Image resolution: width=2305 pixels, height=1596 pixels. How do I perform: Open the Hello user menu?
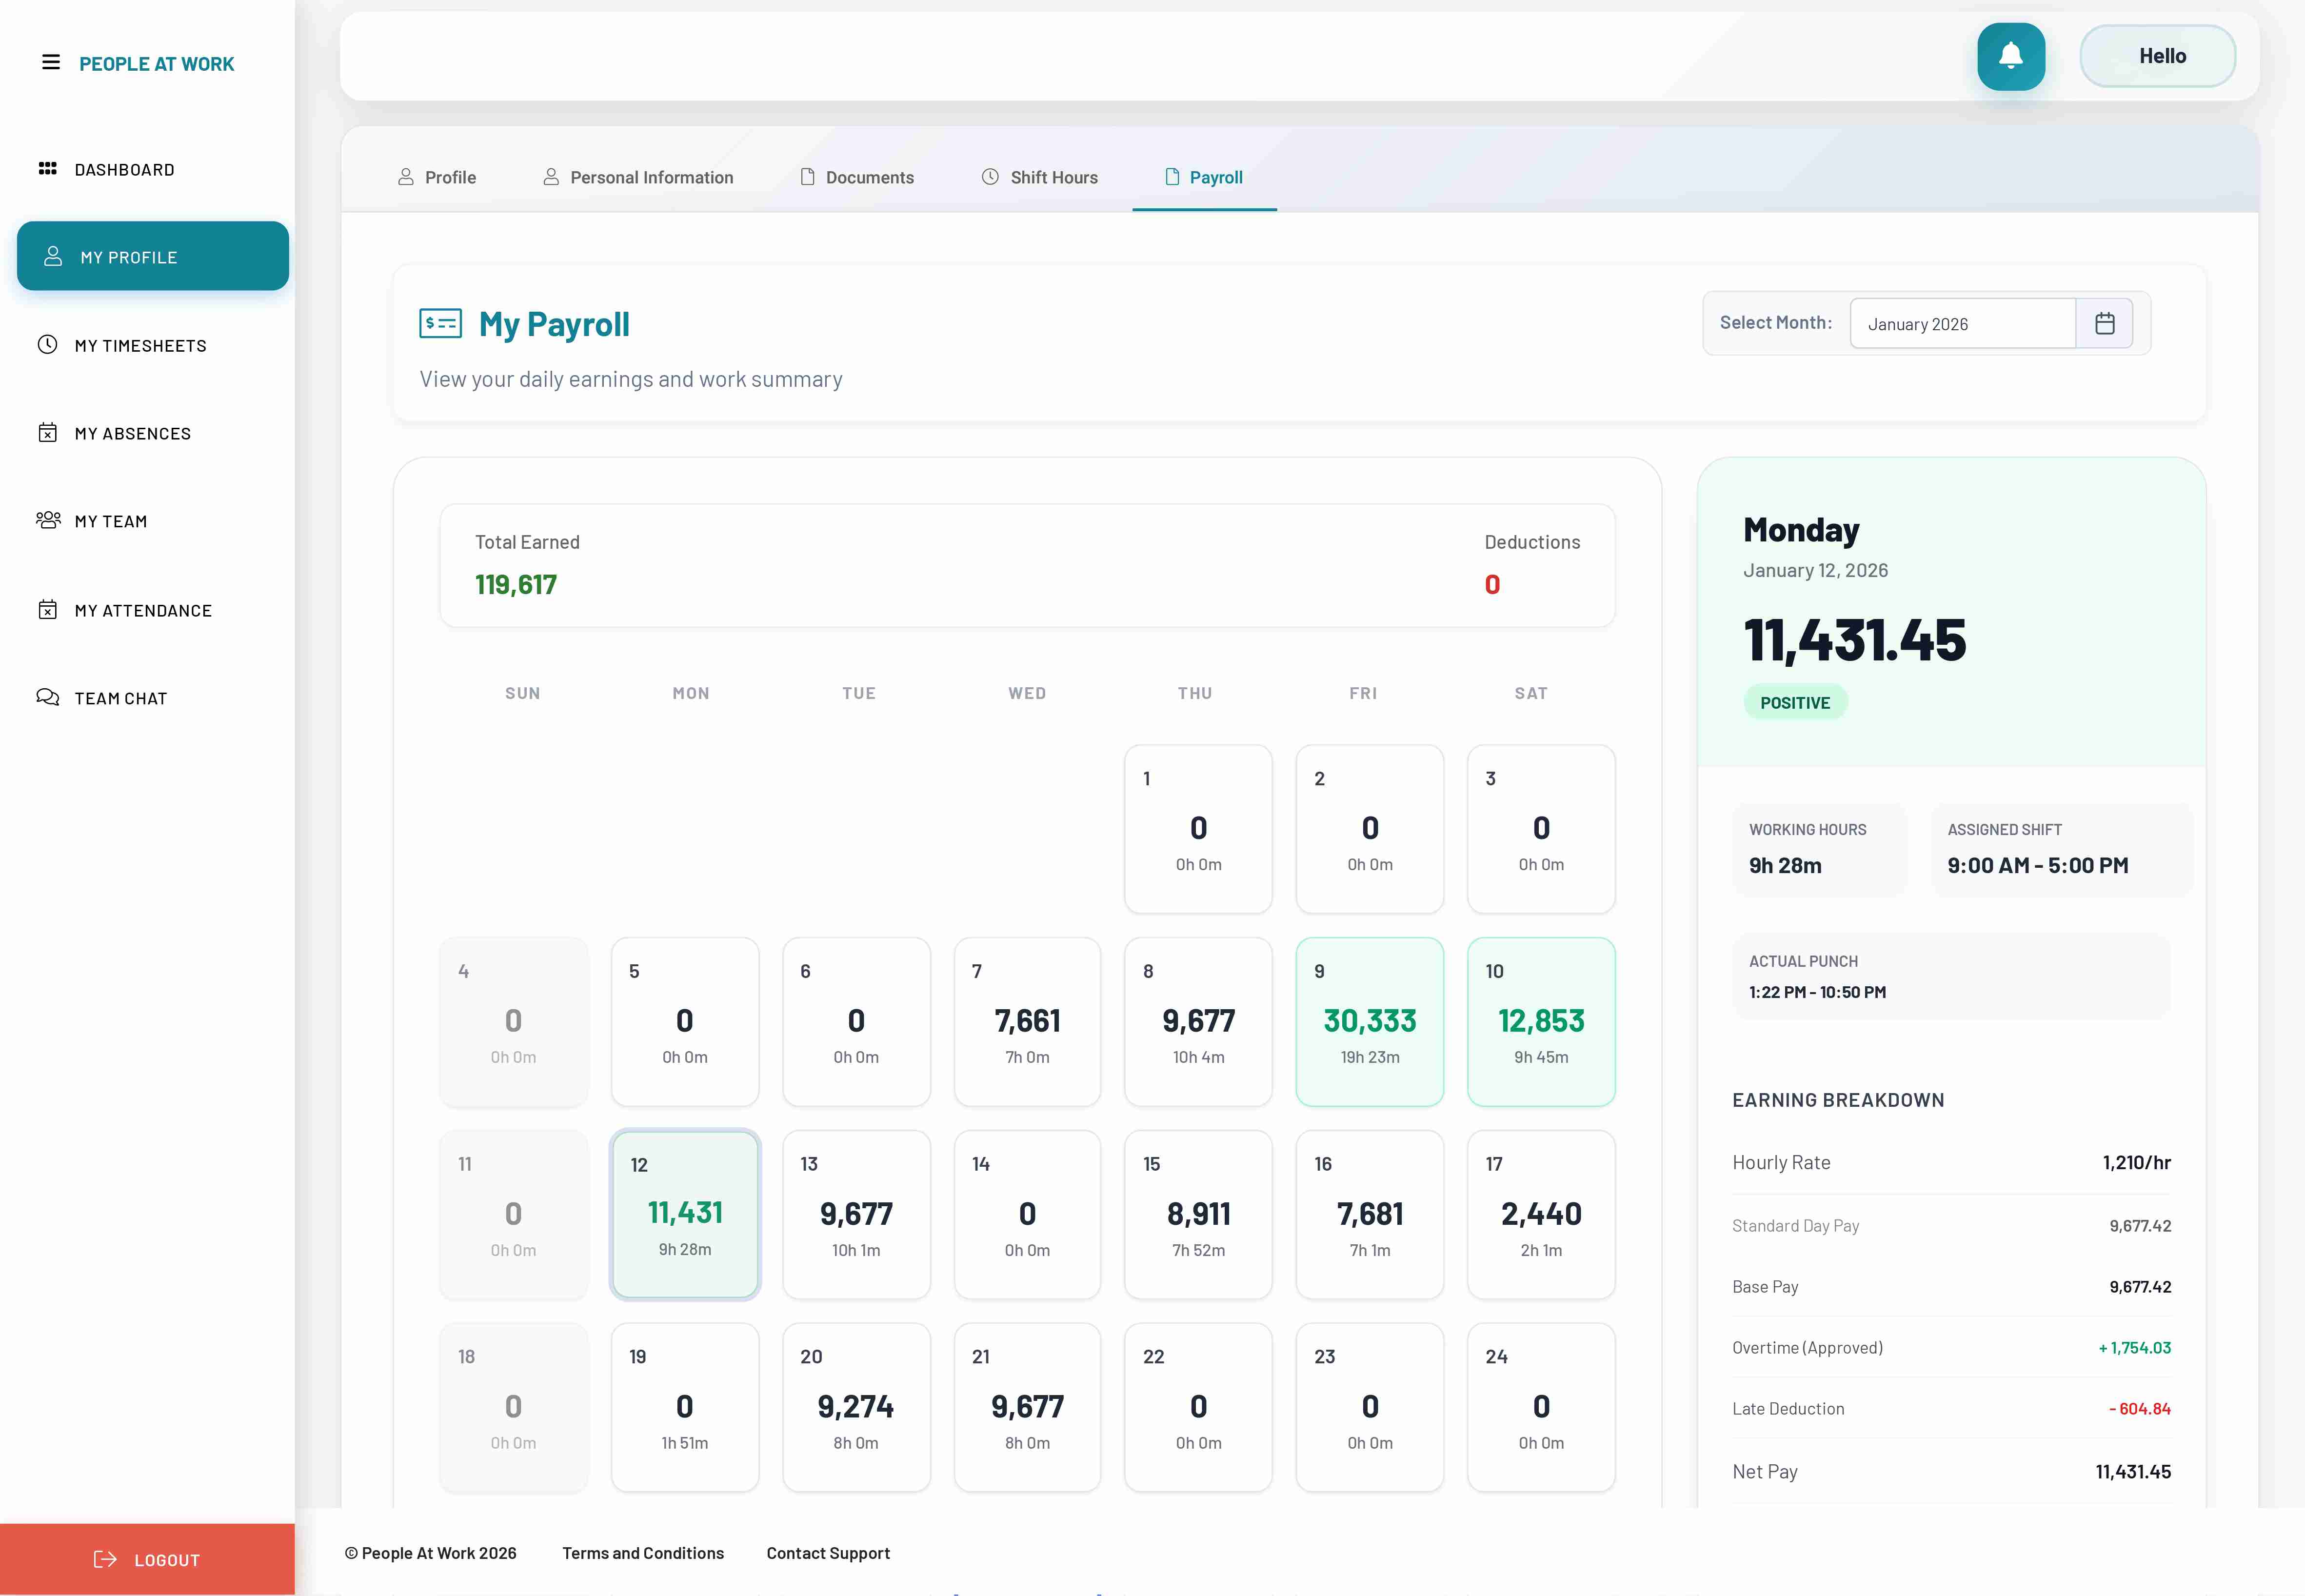tap(2158, 57)
